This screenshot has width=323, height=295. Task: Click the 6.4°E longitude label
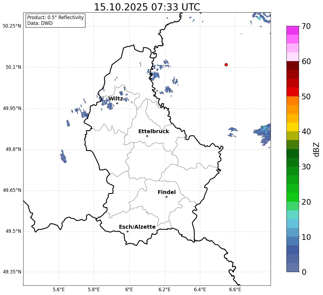(x=200, y=290)
